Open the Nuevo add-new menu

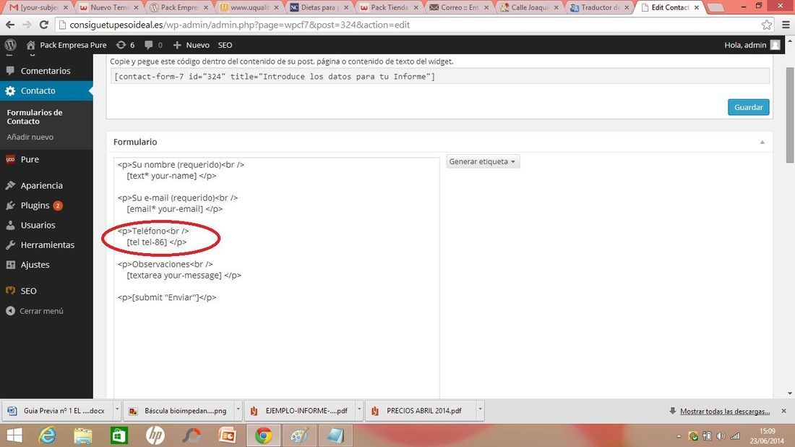pyautogui.click(x=191, y=45)
